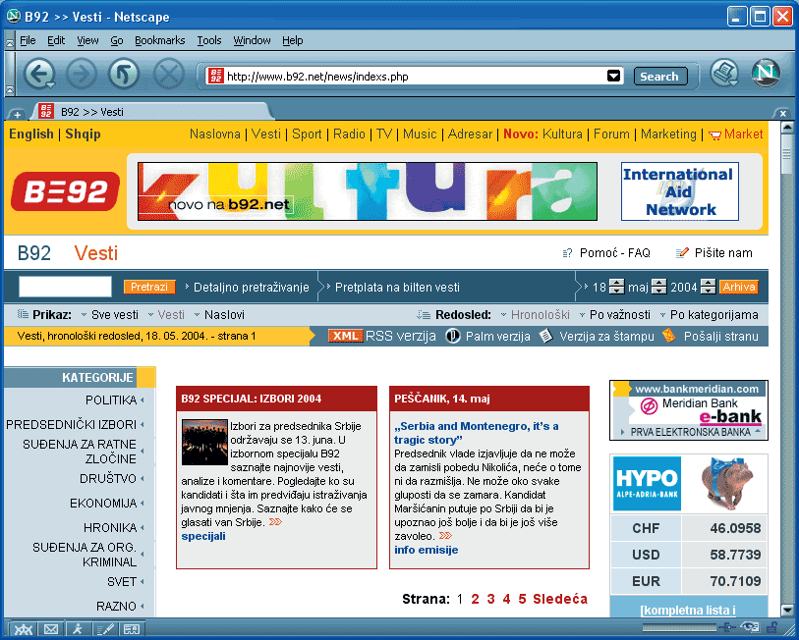Increase the year 2004 with up arrow
799x640 pixels.
click(708, 283)
